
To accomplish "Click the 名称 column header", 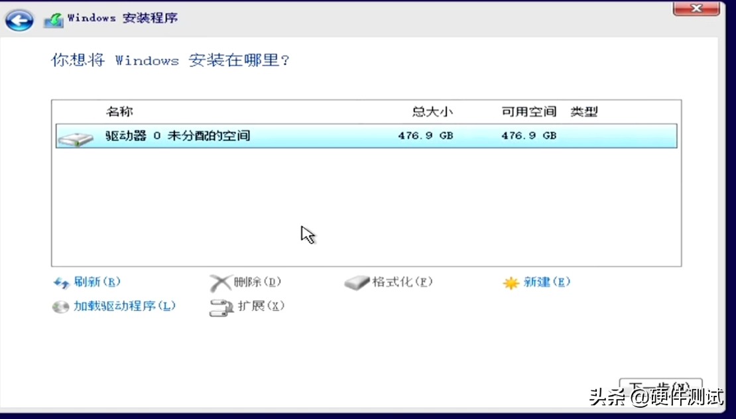I will [x=119, y=111].
